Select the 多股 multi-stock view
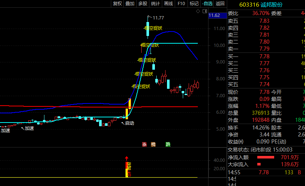 [x=143, y=4]
